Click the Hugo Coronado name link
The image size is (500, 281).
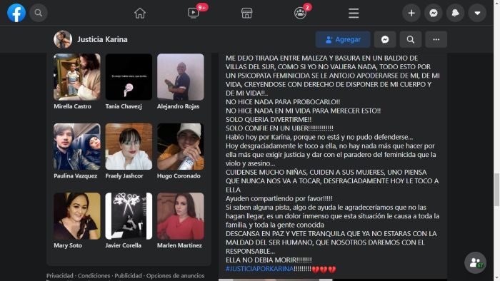[179, 175]
